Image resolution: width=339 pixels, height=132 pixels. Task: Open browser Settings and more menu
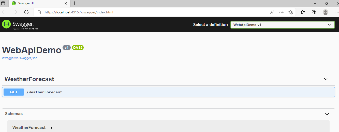pos(337,12)
